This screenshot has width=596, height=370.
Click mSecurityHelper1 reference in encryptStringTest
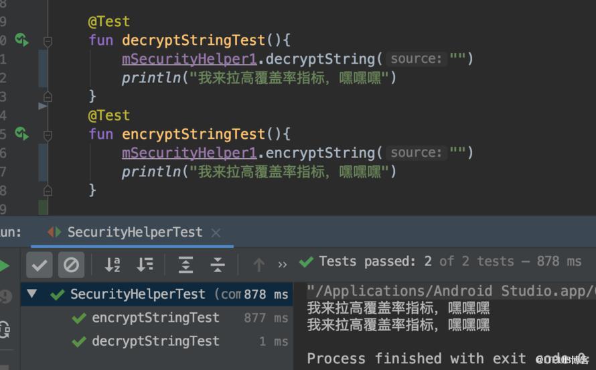pyautogui.click(x=190, y=153)
